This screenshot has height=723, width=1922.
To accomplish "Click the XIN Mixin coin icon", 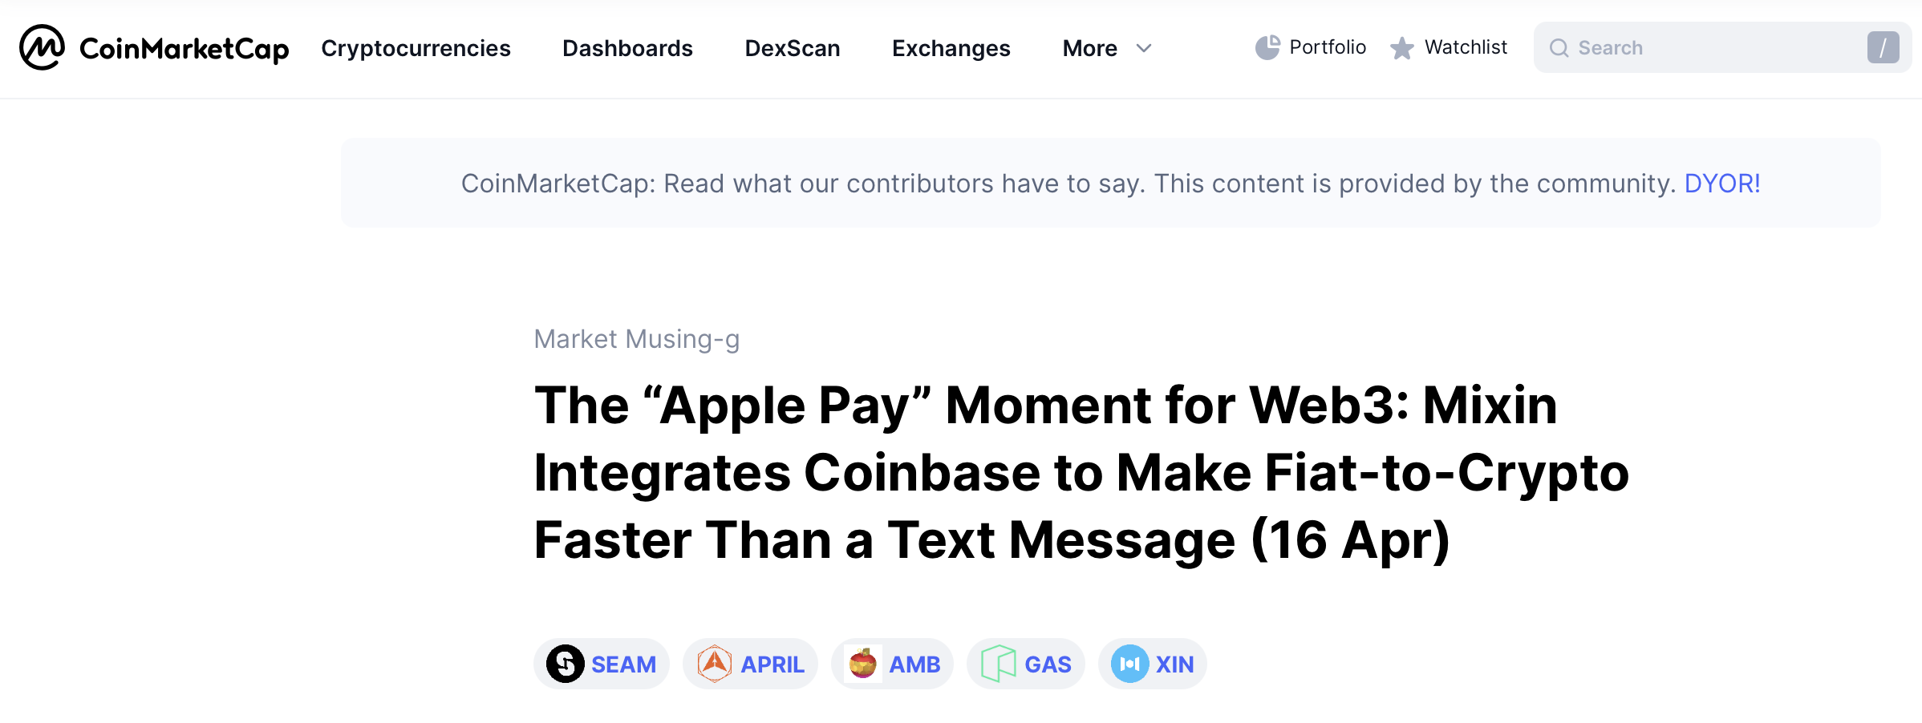I will [x=1129, y=664].
